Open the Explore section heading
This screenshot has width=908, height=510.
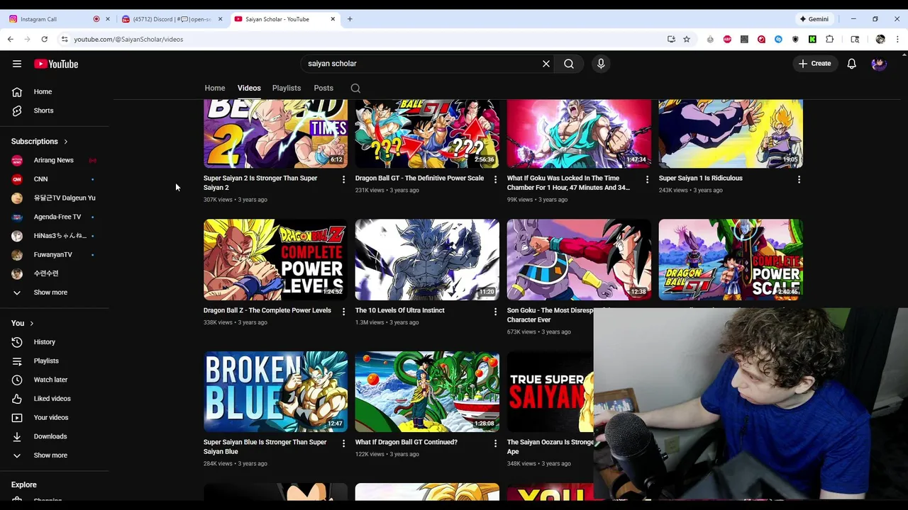pyautogui.click(x=23, y=484)
